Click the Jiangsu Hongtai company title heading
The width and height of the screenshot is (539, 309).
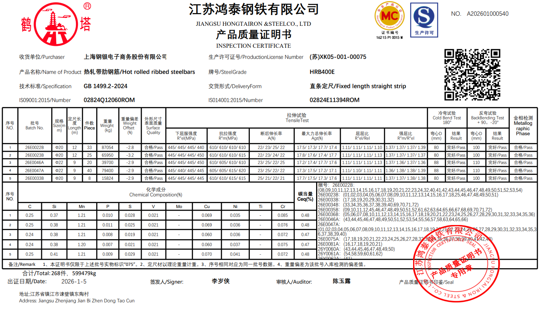pyautogui.click(x=254, y=9)
